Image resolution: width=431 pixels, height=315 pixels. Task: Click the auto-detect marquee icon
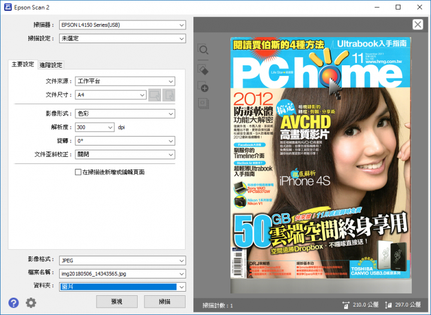[204, 104]
